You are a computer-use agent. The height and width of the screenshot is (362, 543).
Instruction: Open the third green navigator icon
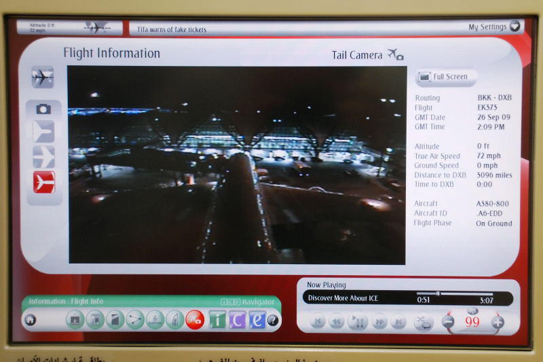click(115, 320)
